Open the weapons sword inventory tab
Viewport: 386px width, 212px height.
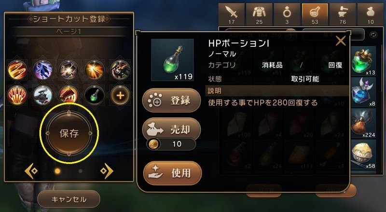click(232, 14)
